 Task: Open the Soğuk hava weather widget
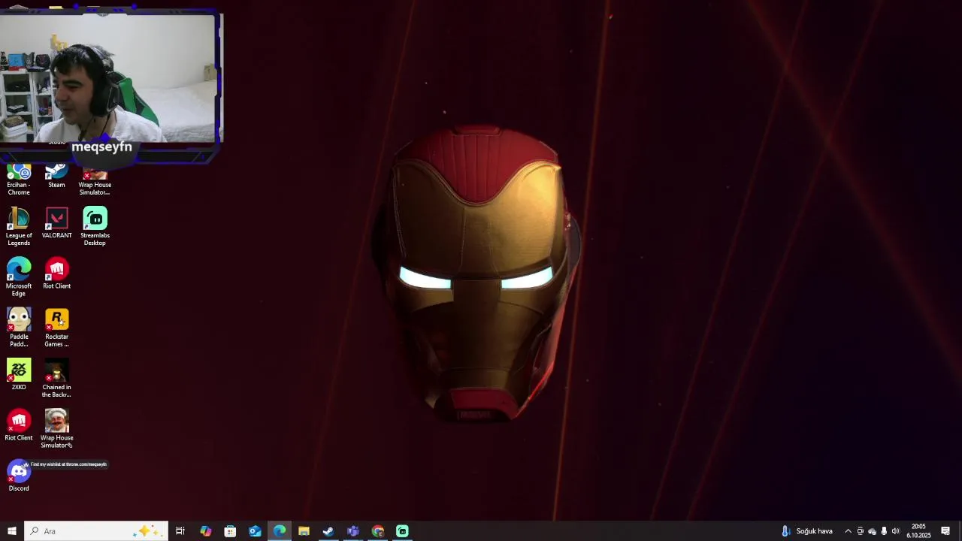click(x=807, y=531)
